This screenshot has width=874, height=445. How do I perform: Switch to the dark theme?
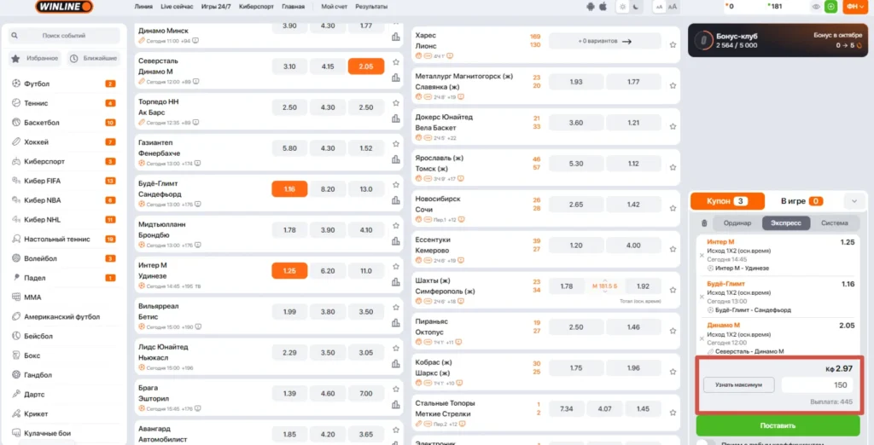[x=636, y=7]
